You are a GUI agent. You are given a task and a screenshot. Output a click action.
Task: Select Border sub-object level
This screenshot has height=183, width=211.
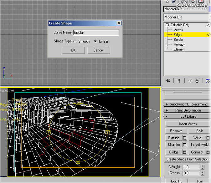pos(178,39)
